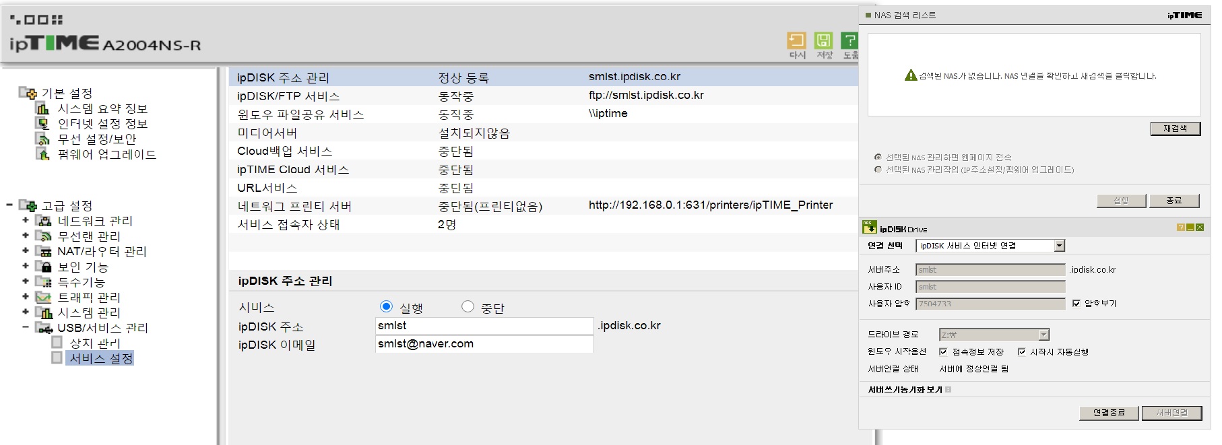The image size is (1222, 445).
Task: Click the 기본 설정 folder icon
Action: click(x=28, y=93)
